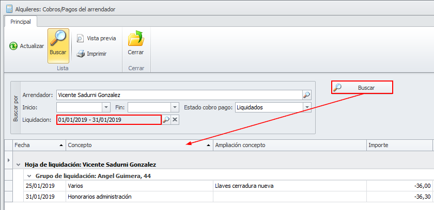Collapse Grupo de liquidación Angel Guimera, 44

coord(29,176)
